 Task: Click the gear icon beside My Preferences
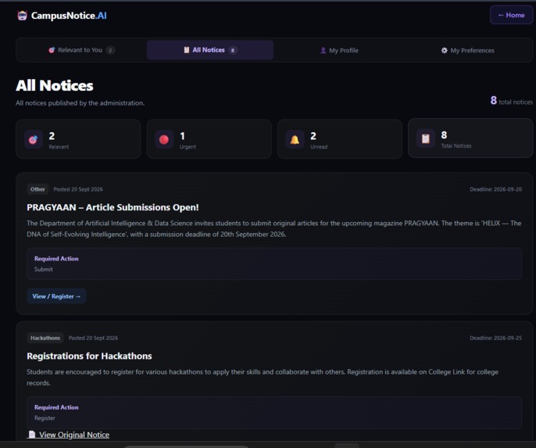pos(444,50)
